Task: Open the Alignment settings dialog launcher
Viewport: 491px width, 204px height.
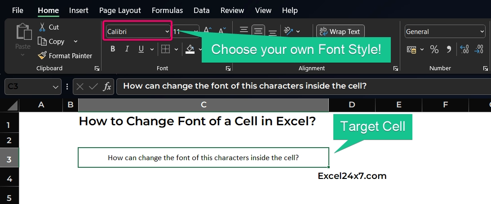Action: click(x=396, y=68)
